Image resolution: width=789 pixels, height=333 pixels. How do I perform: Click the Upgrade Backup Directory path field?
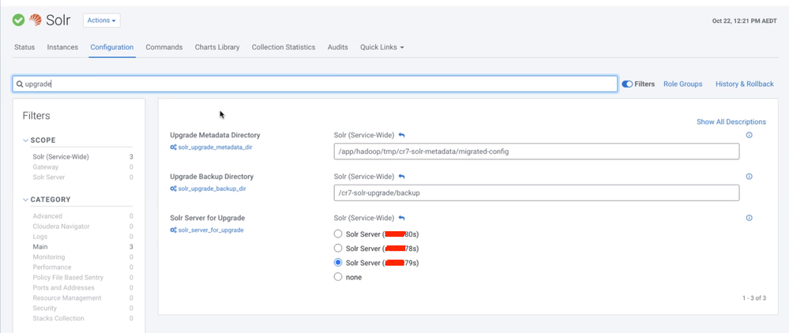[x=536, y=193]
